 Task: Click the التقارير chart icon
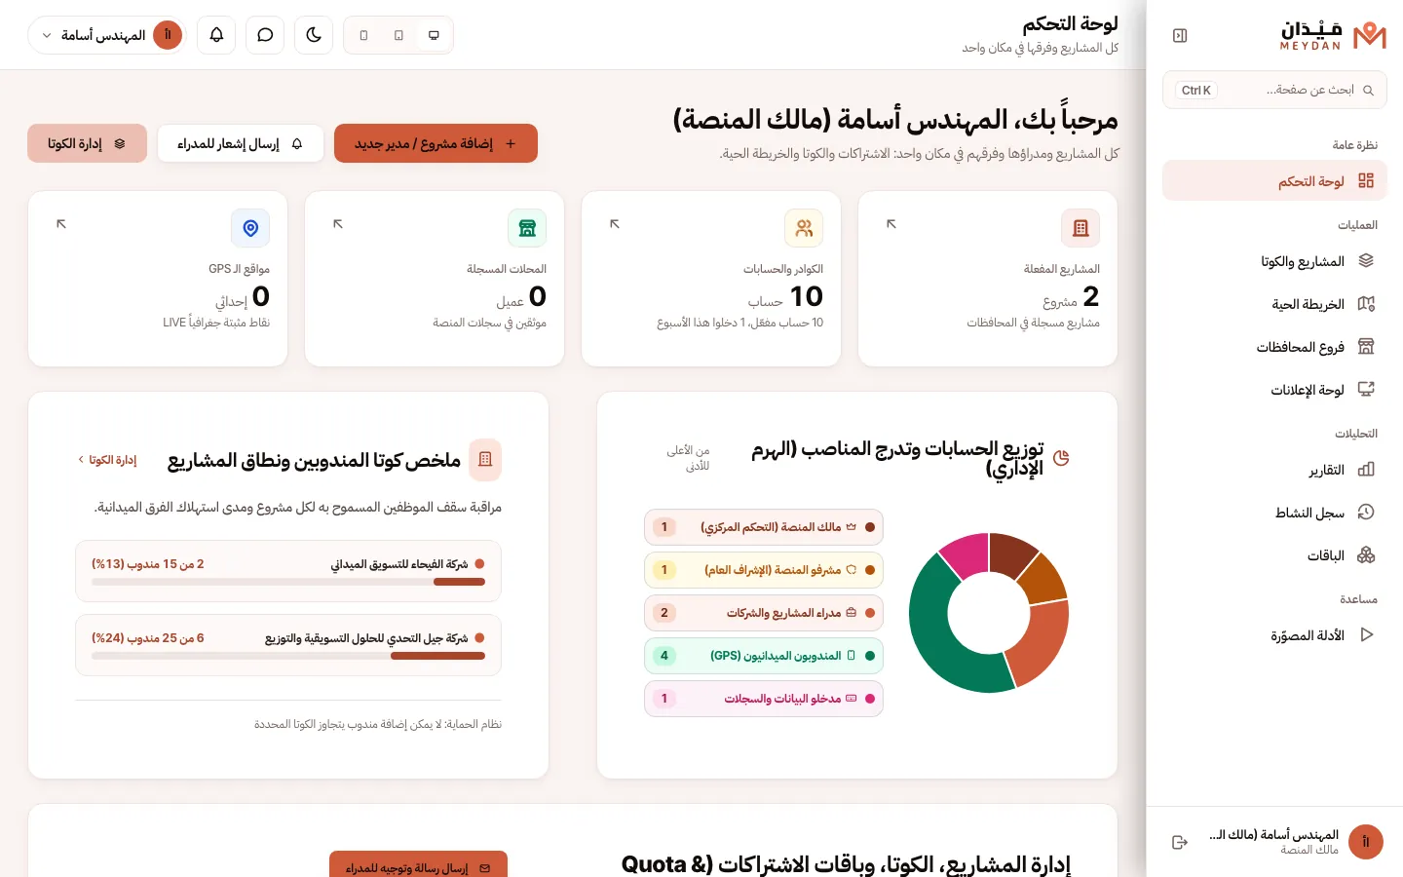point(1366,470)
